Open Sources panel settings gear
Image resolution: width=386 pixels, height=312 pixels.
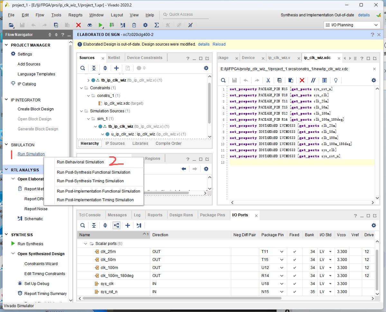[x=206, y=68]
